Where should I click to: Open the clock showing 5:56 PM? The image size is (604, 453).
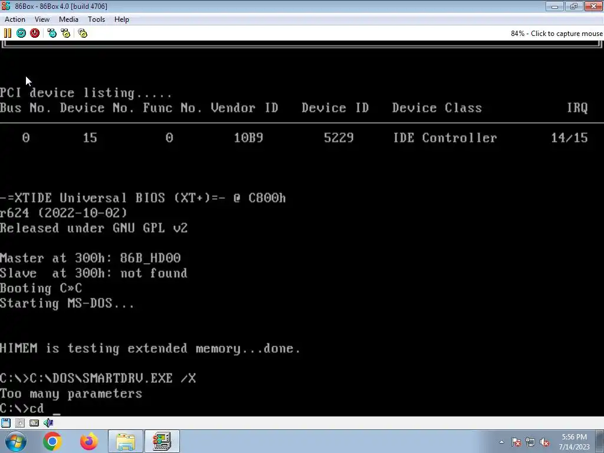click(574, 442)
